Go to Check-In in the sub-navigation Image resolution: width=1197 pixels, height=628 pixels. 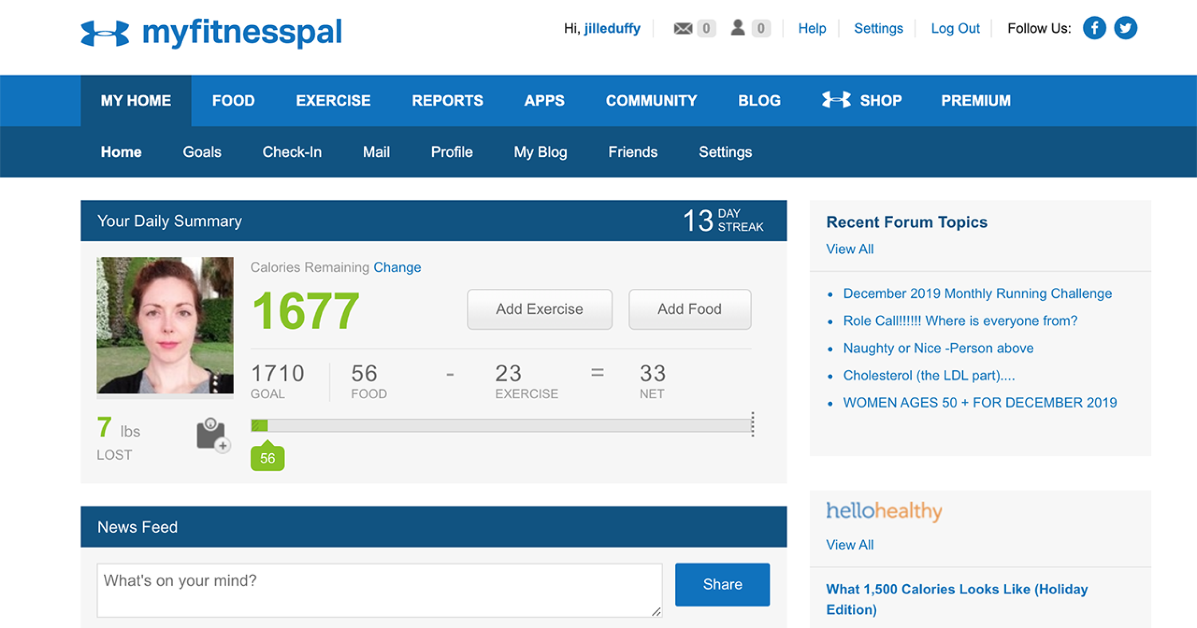click(292, 152)
